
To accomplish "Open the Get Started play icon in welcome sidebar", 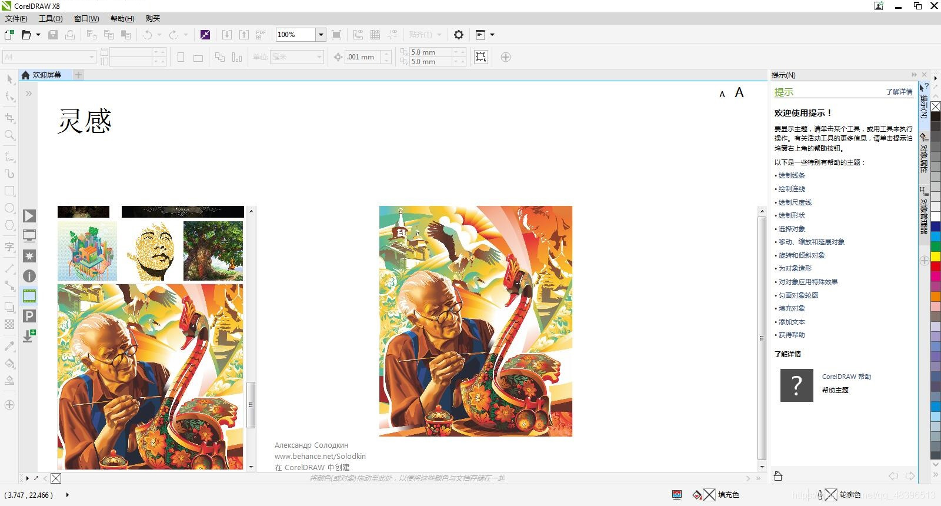I will 29,216.
